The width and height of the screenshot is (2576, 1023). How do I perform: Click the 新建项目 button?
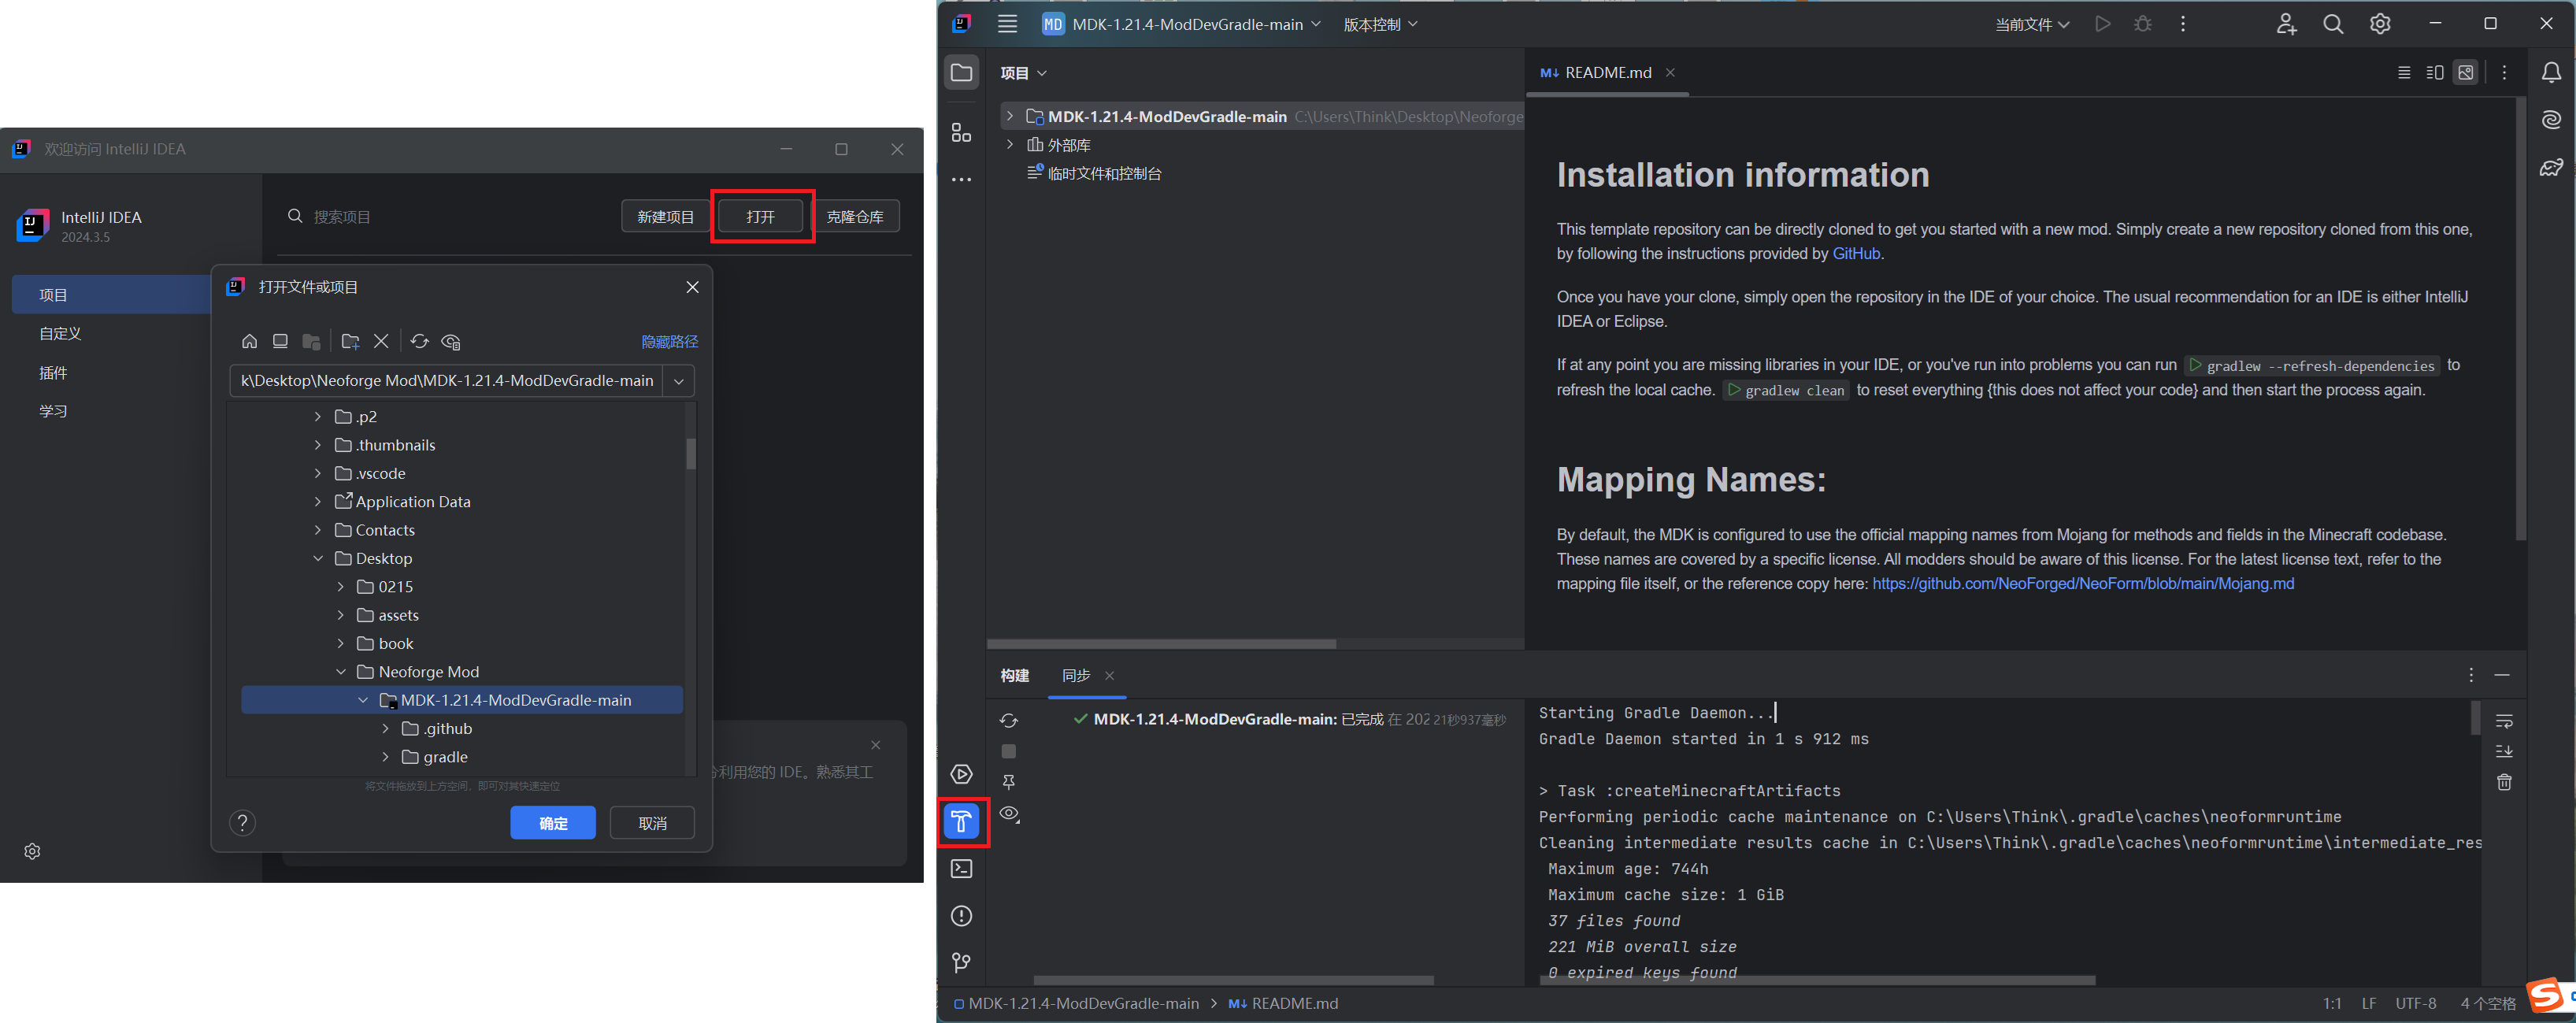(x=665, y=216)
